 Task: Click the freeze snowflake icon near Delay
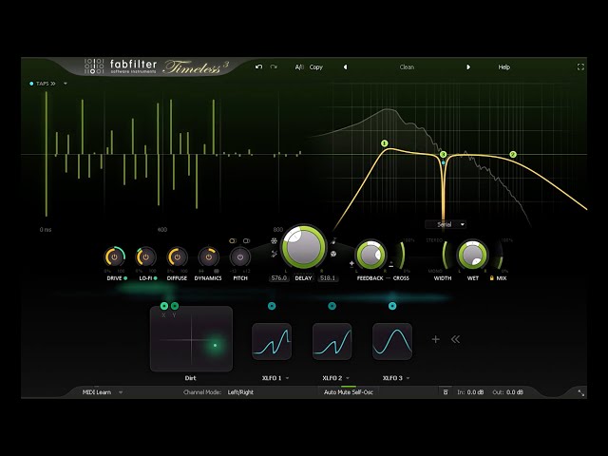point(275,241)
